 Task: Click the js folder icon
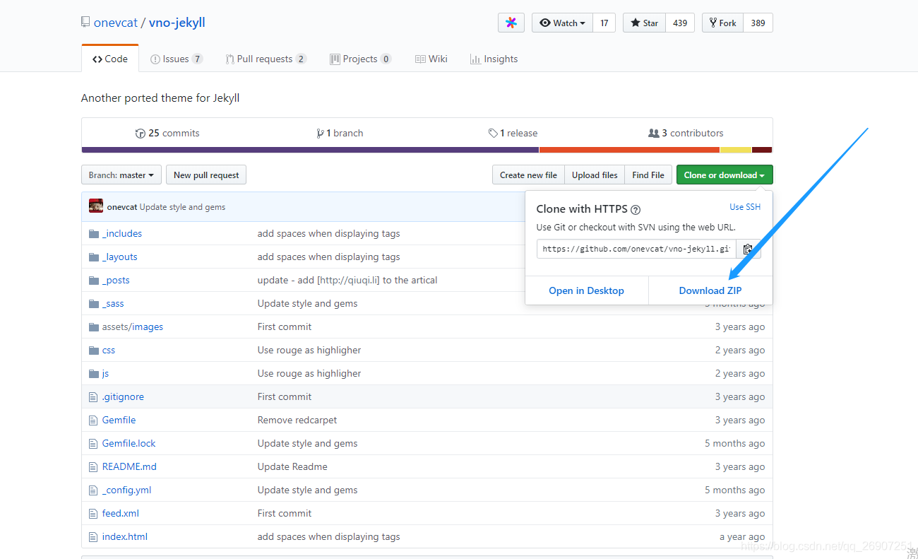pyautogui.click(x=94, y=373)
